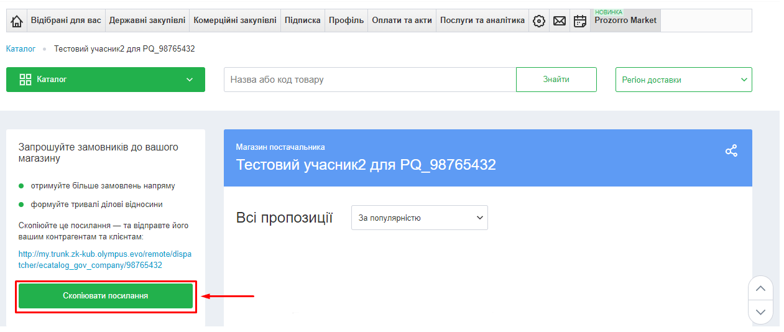Click the Знайти search button
The height and width of the screenshot is (332, 784).
556,80
